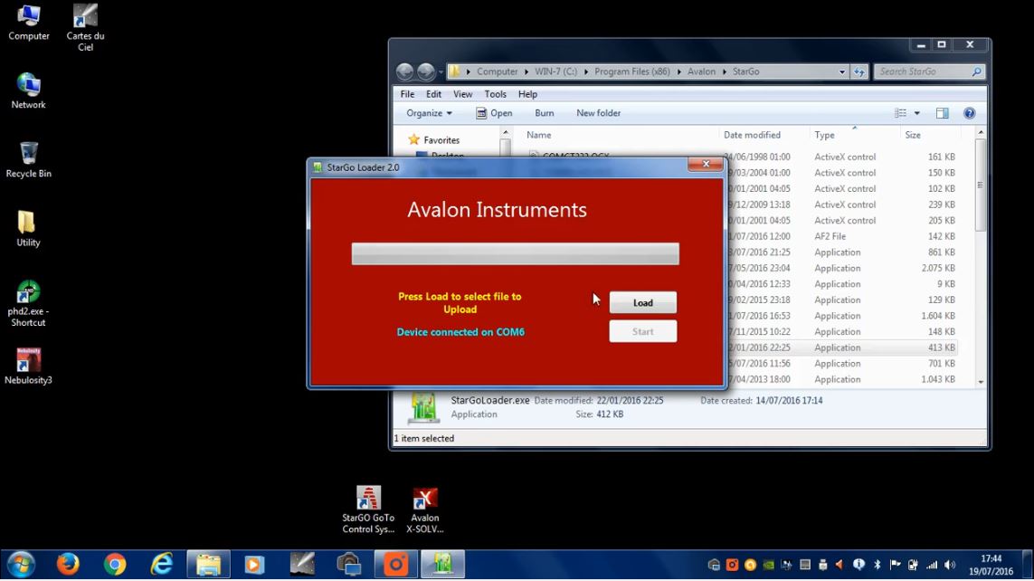Click the Search StarGo field
This screenshot has height=581, width=1034.
pos(930,71)
